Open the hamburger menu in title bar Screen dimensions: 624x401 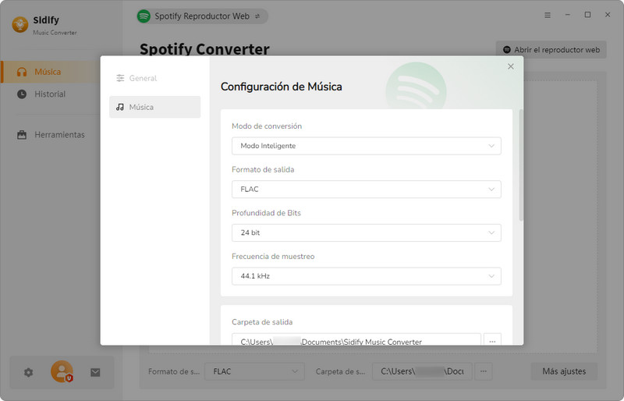pyautogui.click(x=548, y=15)
